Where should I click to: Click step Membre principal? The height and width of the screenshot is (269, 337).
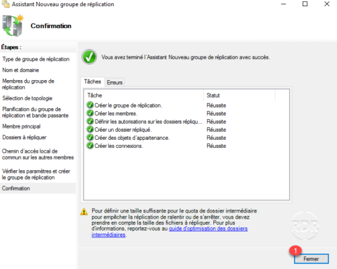coord(22,126)
